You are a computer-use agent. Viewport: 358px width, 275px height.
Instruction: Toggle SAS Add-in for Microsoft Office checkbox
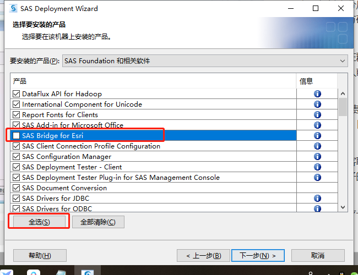(16, 125)
